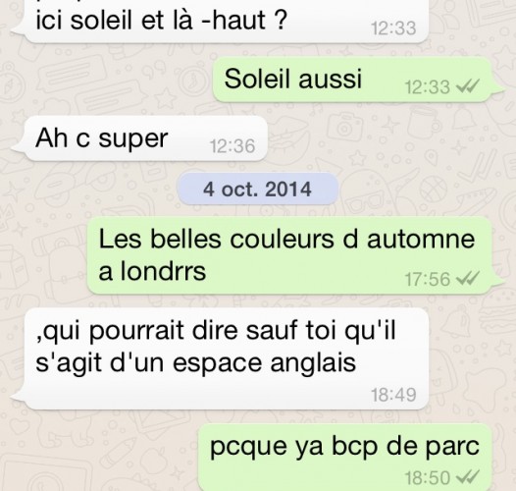Image resolution: width=516 pixels, height=491 pixels.
Task: Click the 17:56 timestamp
Action: pos(427,279)
